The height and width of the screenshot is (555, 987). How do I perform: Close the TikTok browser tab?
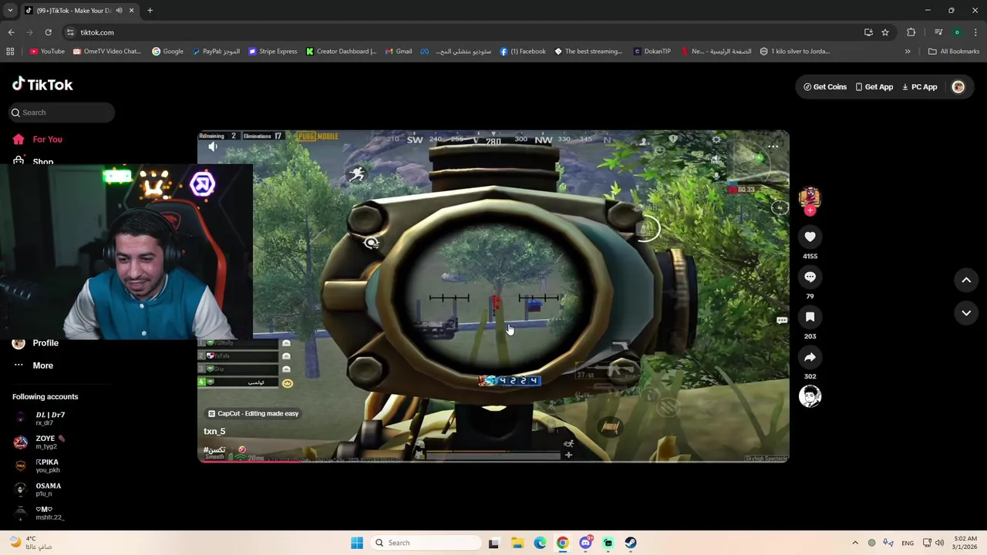131,11
